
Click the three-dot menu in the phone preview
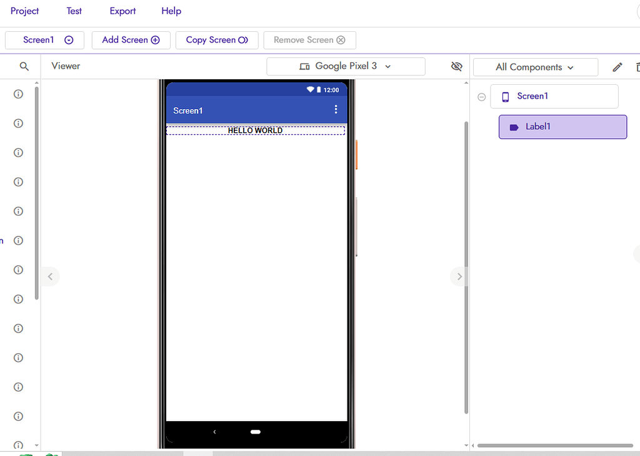(336, 109)
